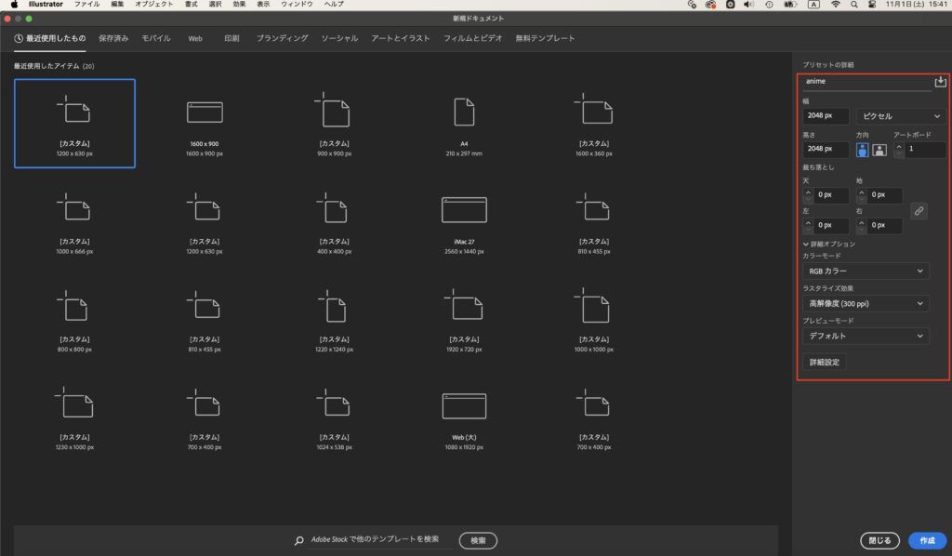
Task: Click the clock icon on 最近使用したもの tab
Action: 17,38
